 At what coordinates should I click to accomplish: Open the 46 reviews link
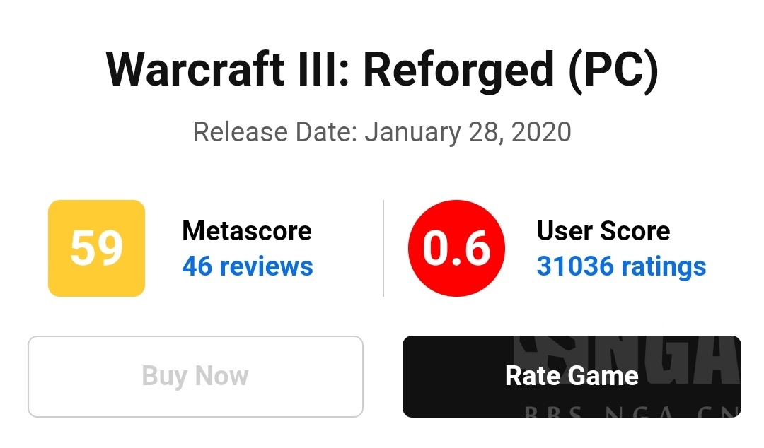[x=247, y=266]
